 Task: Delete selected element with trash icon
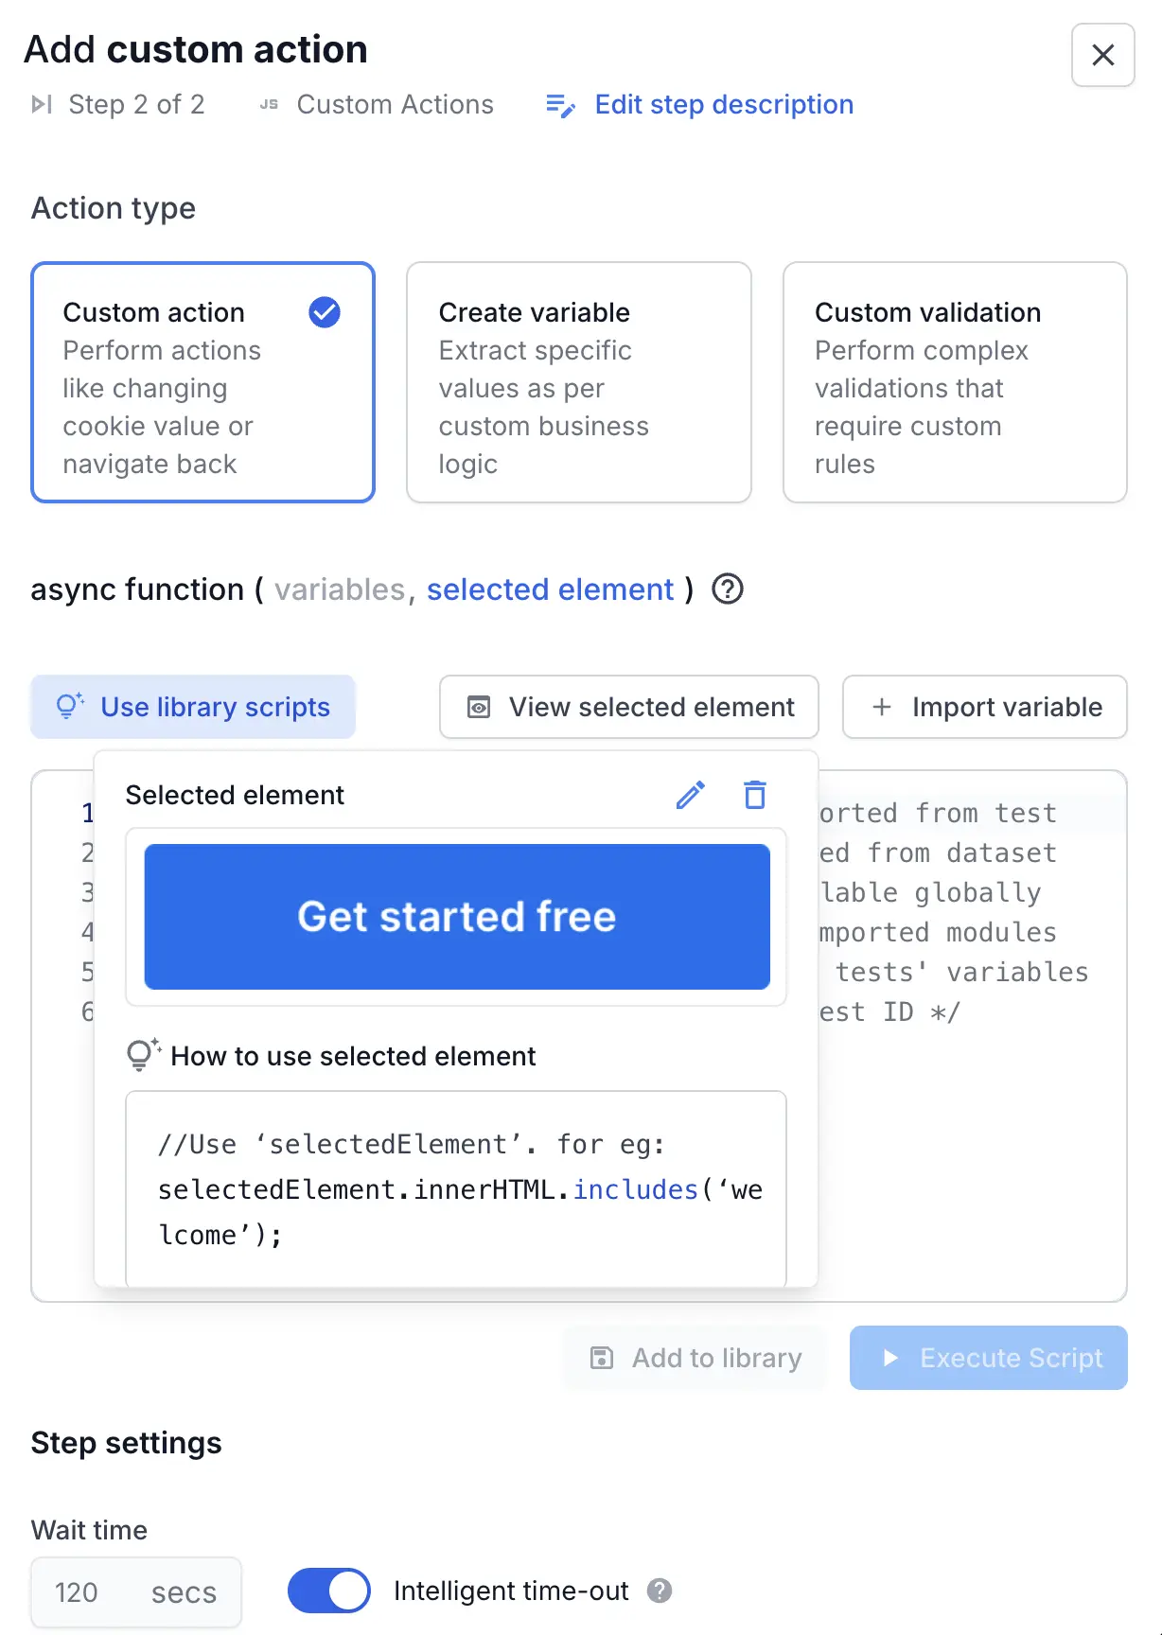(754, 795)
